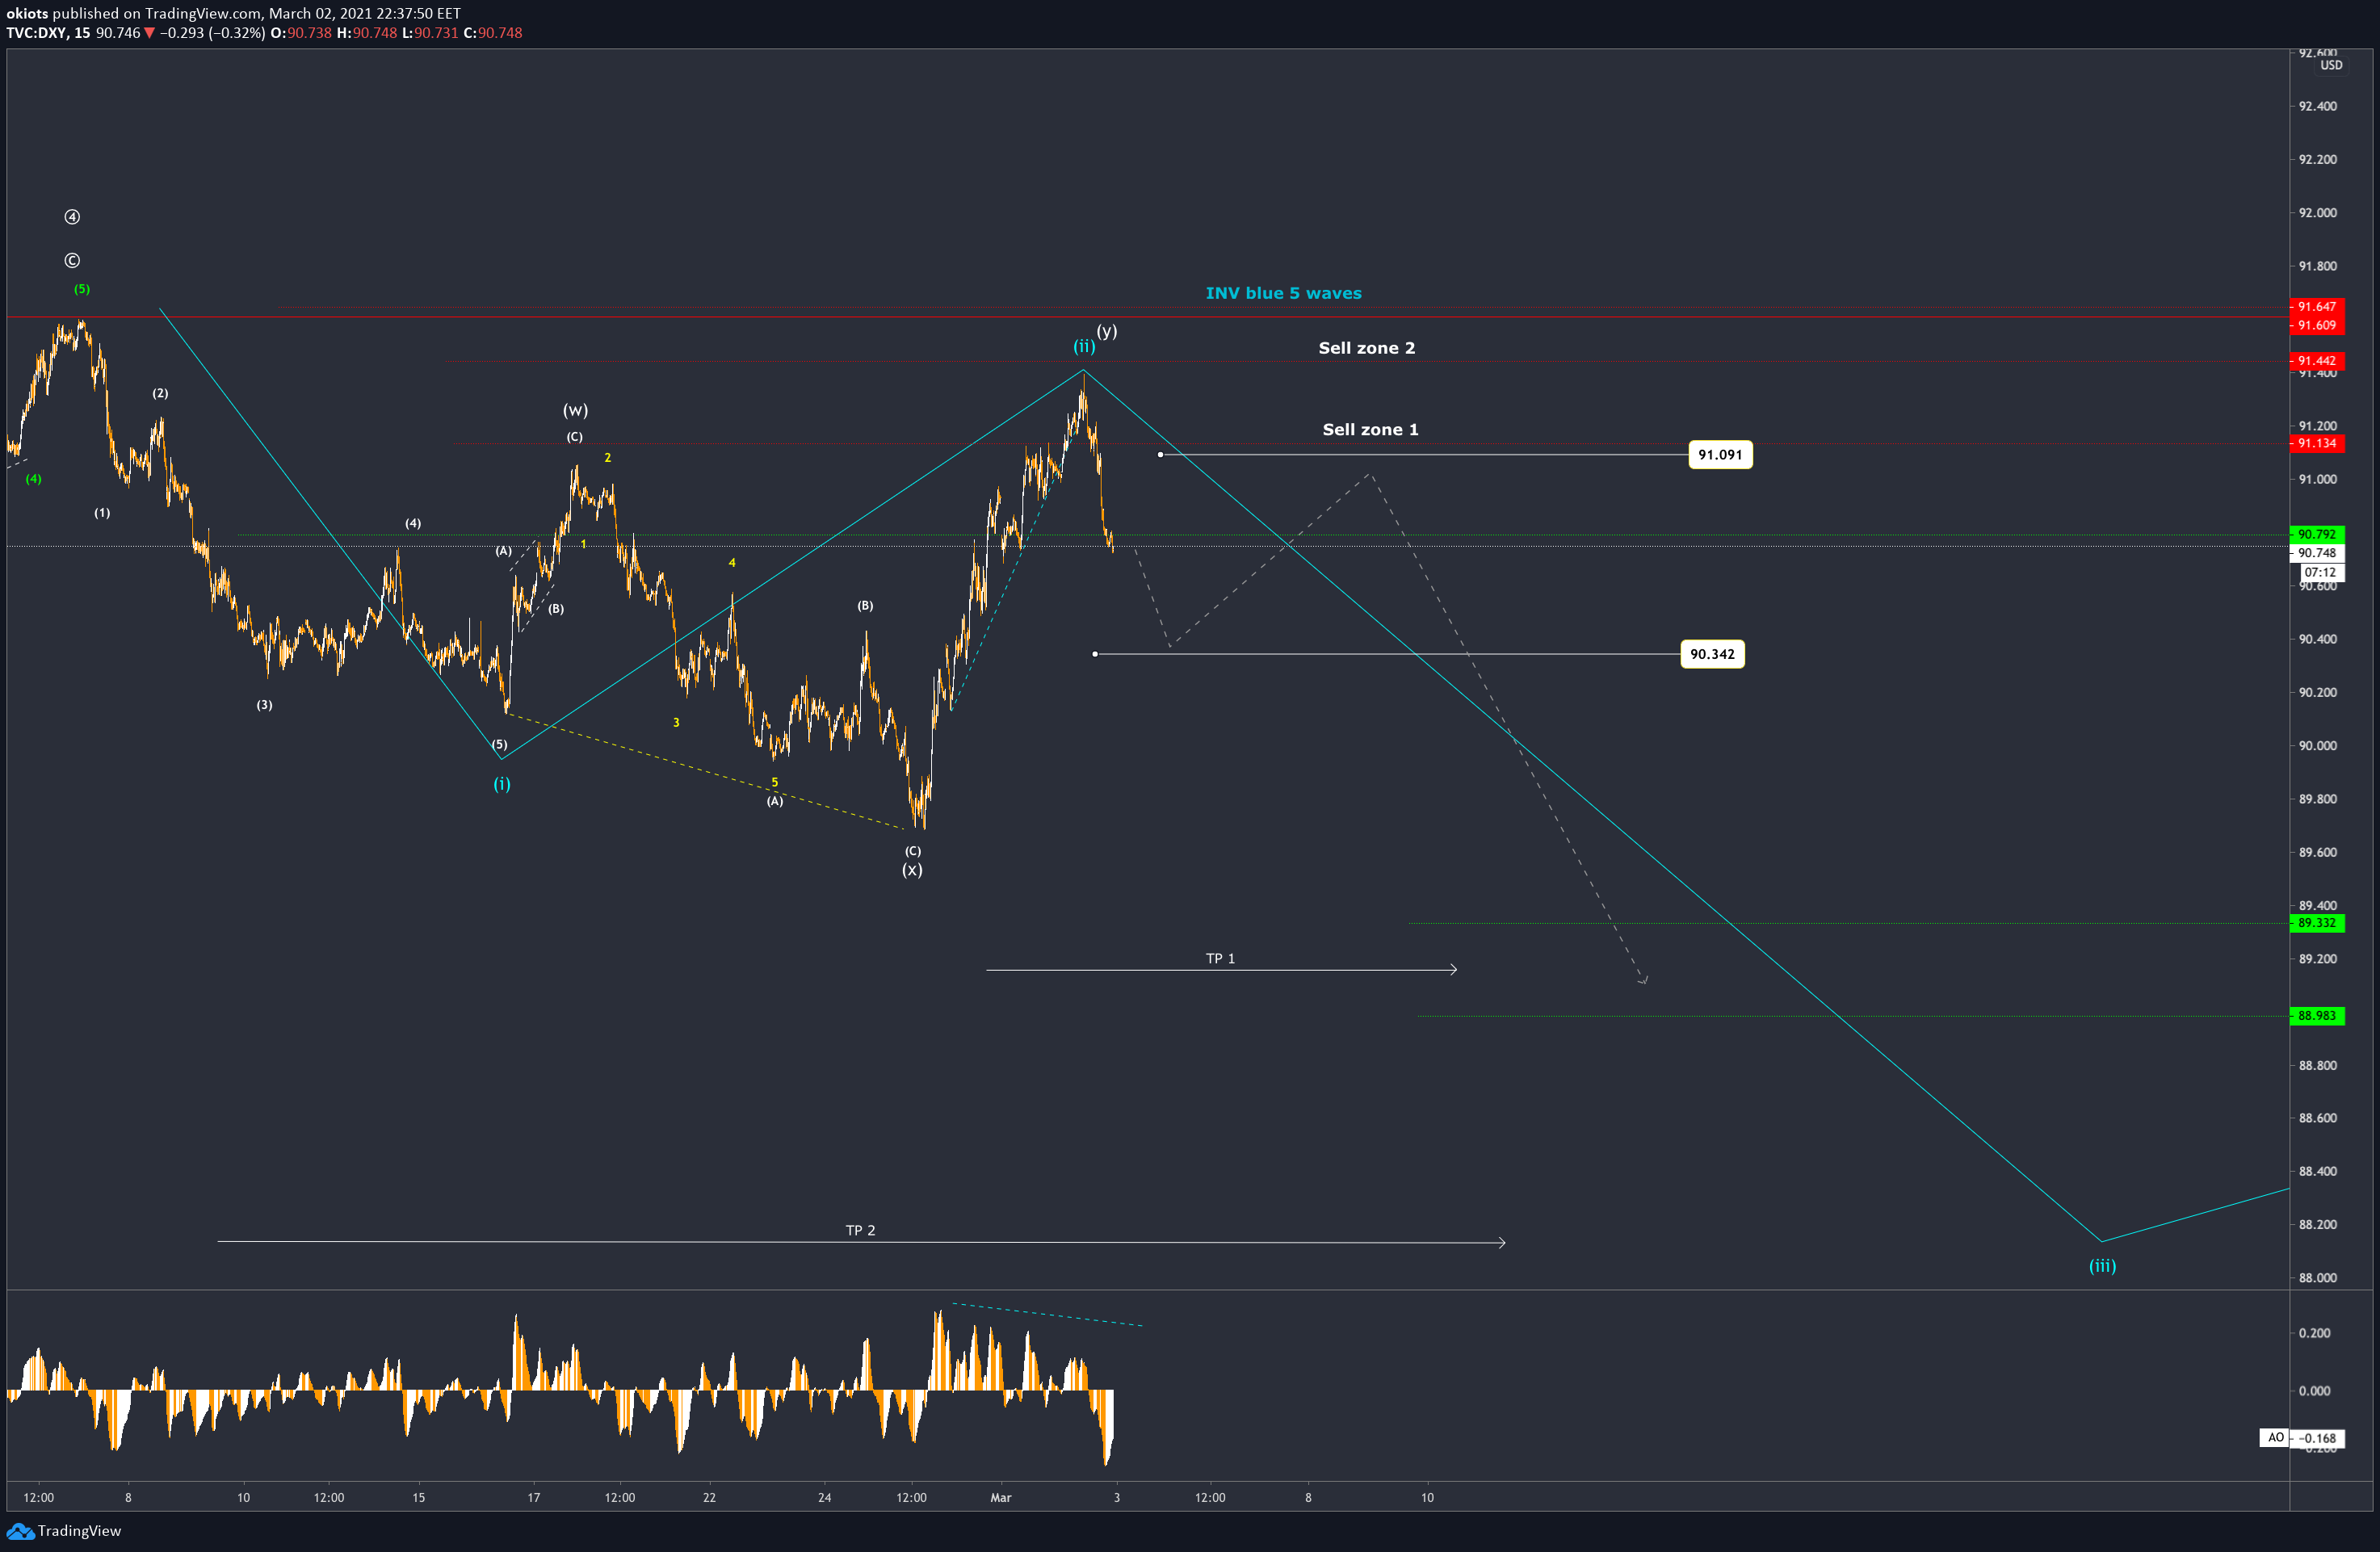The height and width of the screenshot is (1552, 2380).
Task: Click the 'Mar' date on time axis
Action: pos(1001,1497)
